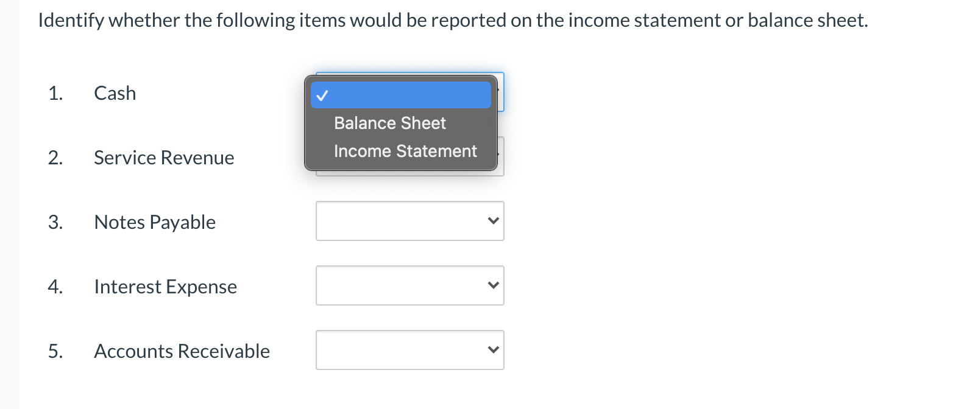Open the Service Revenue dropdown
The height and width of the screenshot is (409, 953).
(409, 156)
